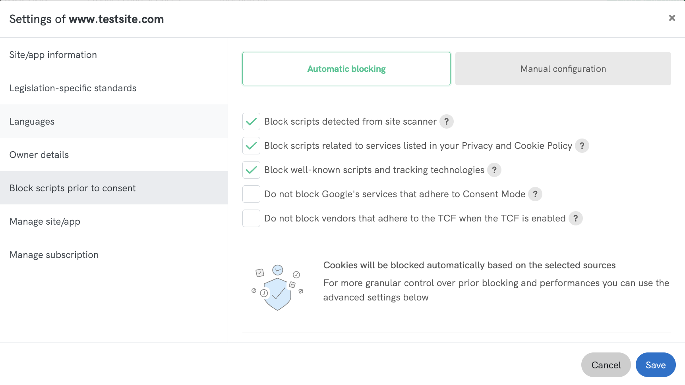The width and height of the screenshot is (685, 385).
Task: Open Legislation-specific standards settings
Action: [73, 88]
